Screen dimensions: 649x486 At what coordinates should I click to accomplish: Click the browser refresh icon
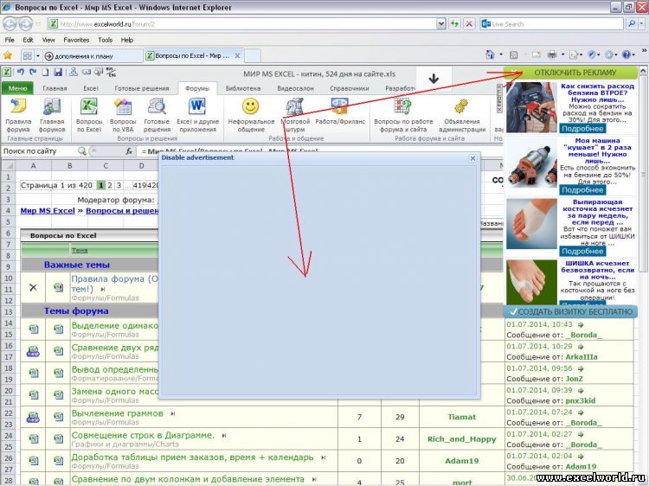pyautogui.click(x=454, y=24)
